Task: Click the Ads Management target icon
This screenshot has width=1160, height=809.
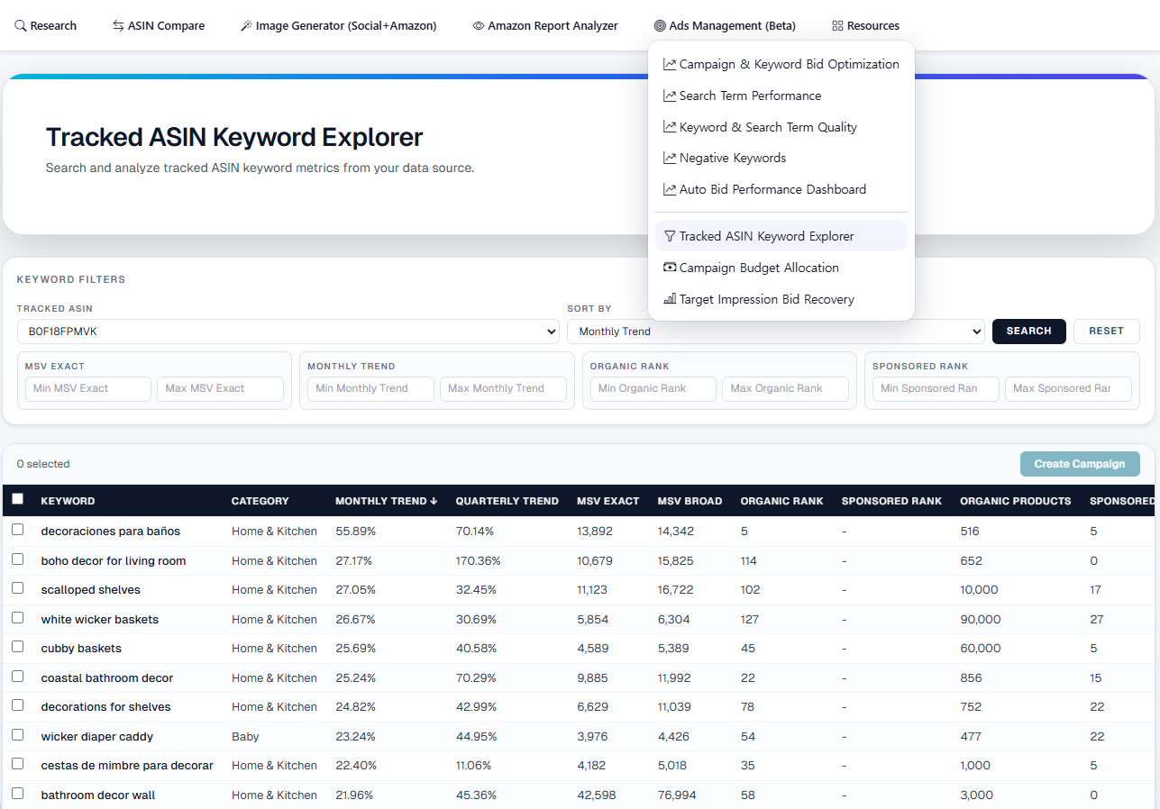Action: pyautogui.click(x=660, y=26)
